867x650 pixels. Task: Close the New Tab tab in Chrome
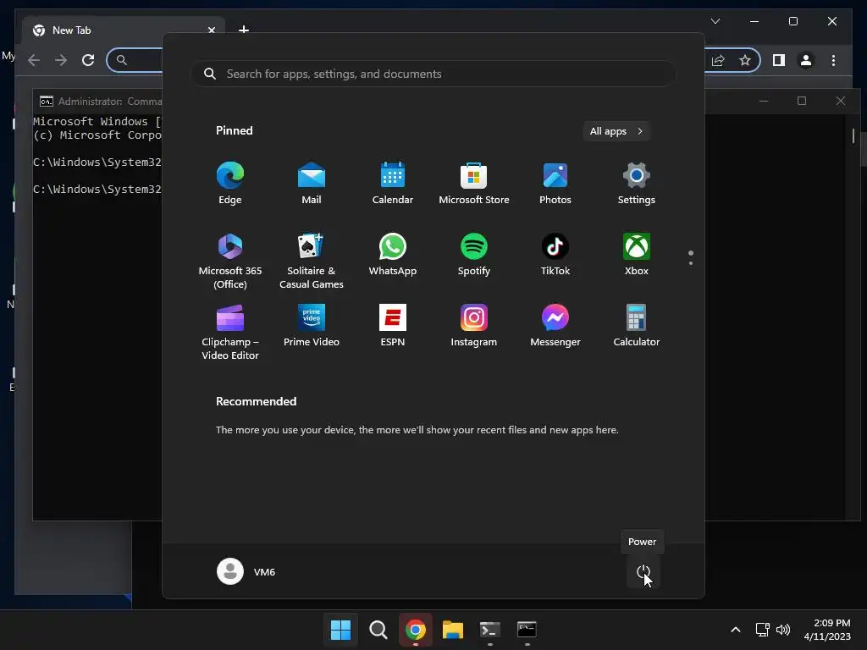pos(211,30)
